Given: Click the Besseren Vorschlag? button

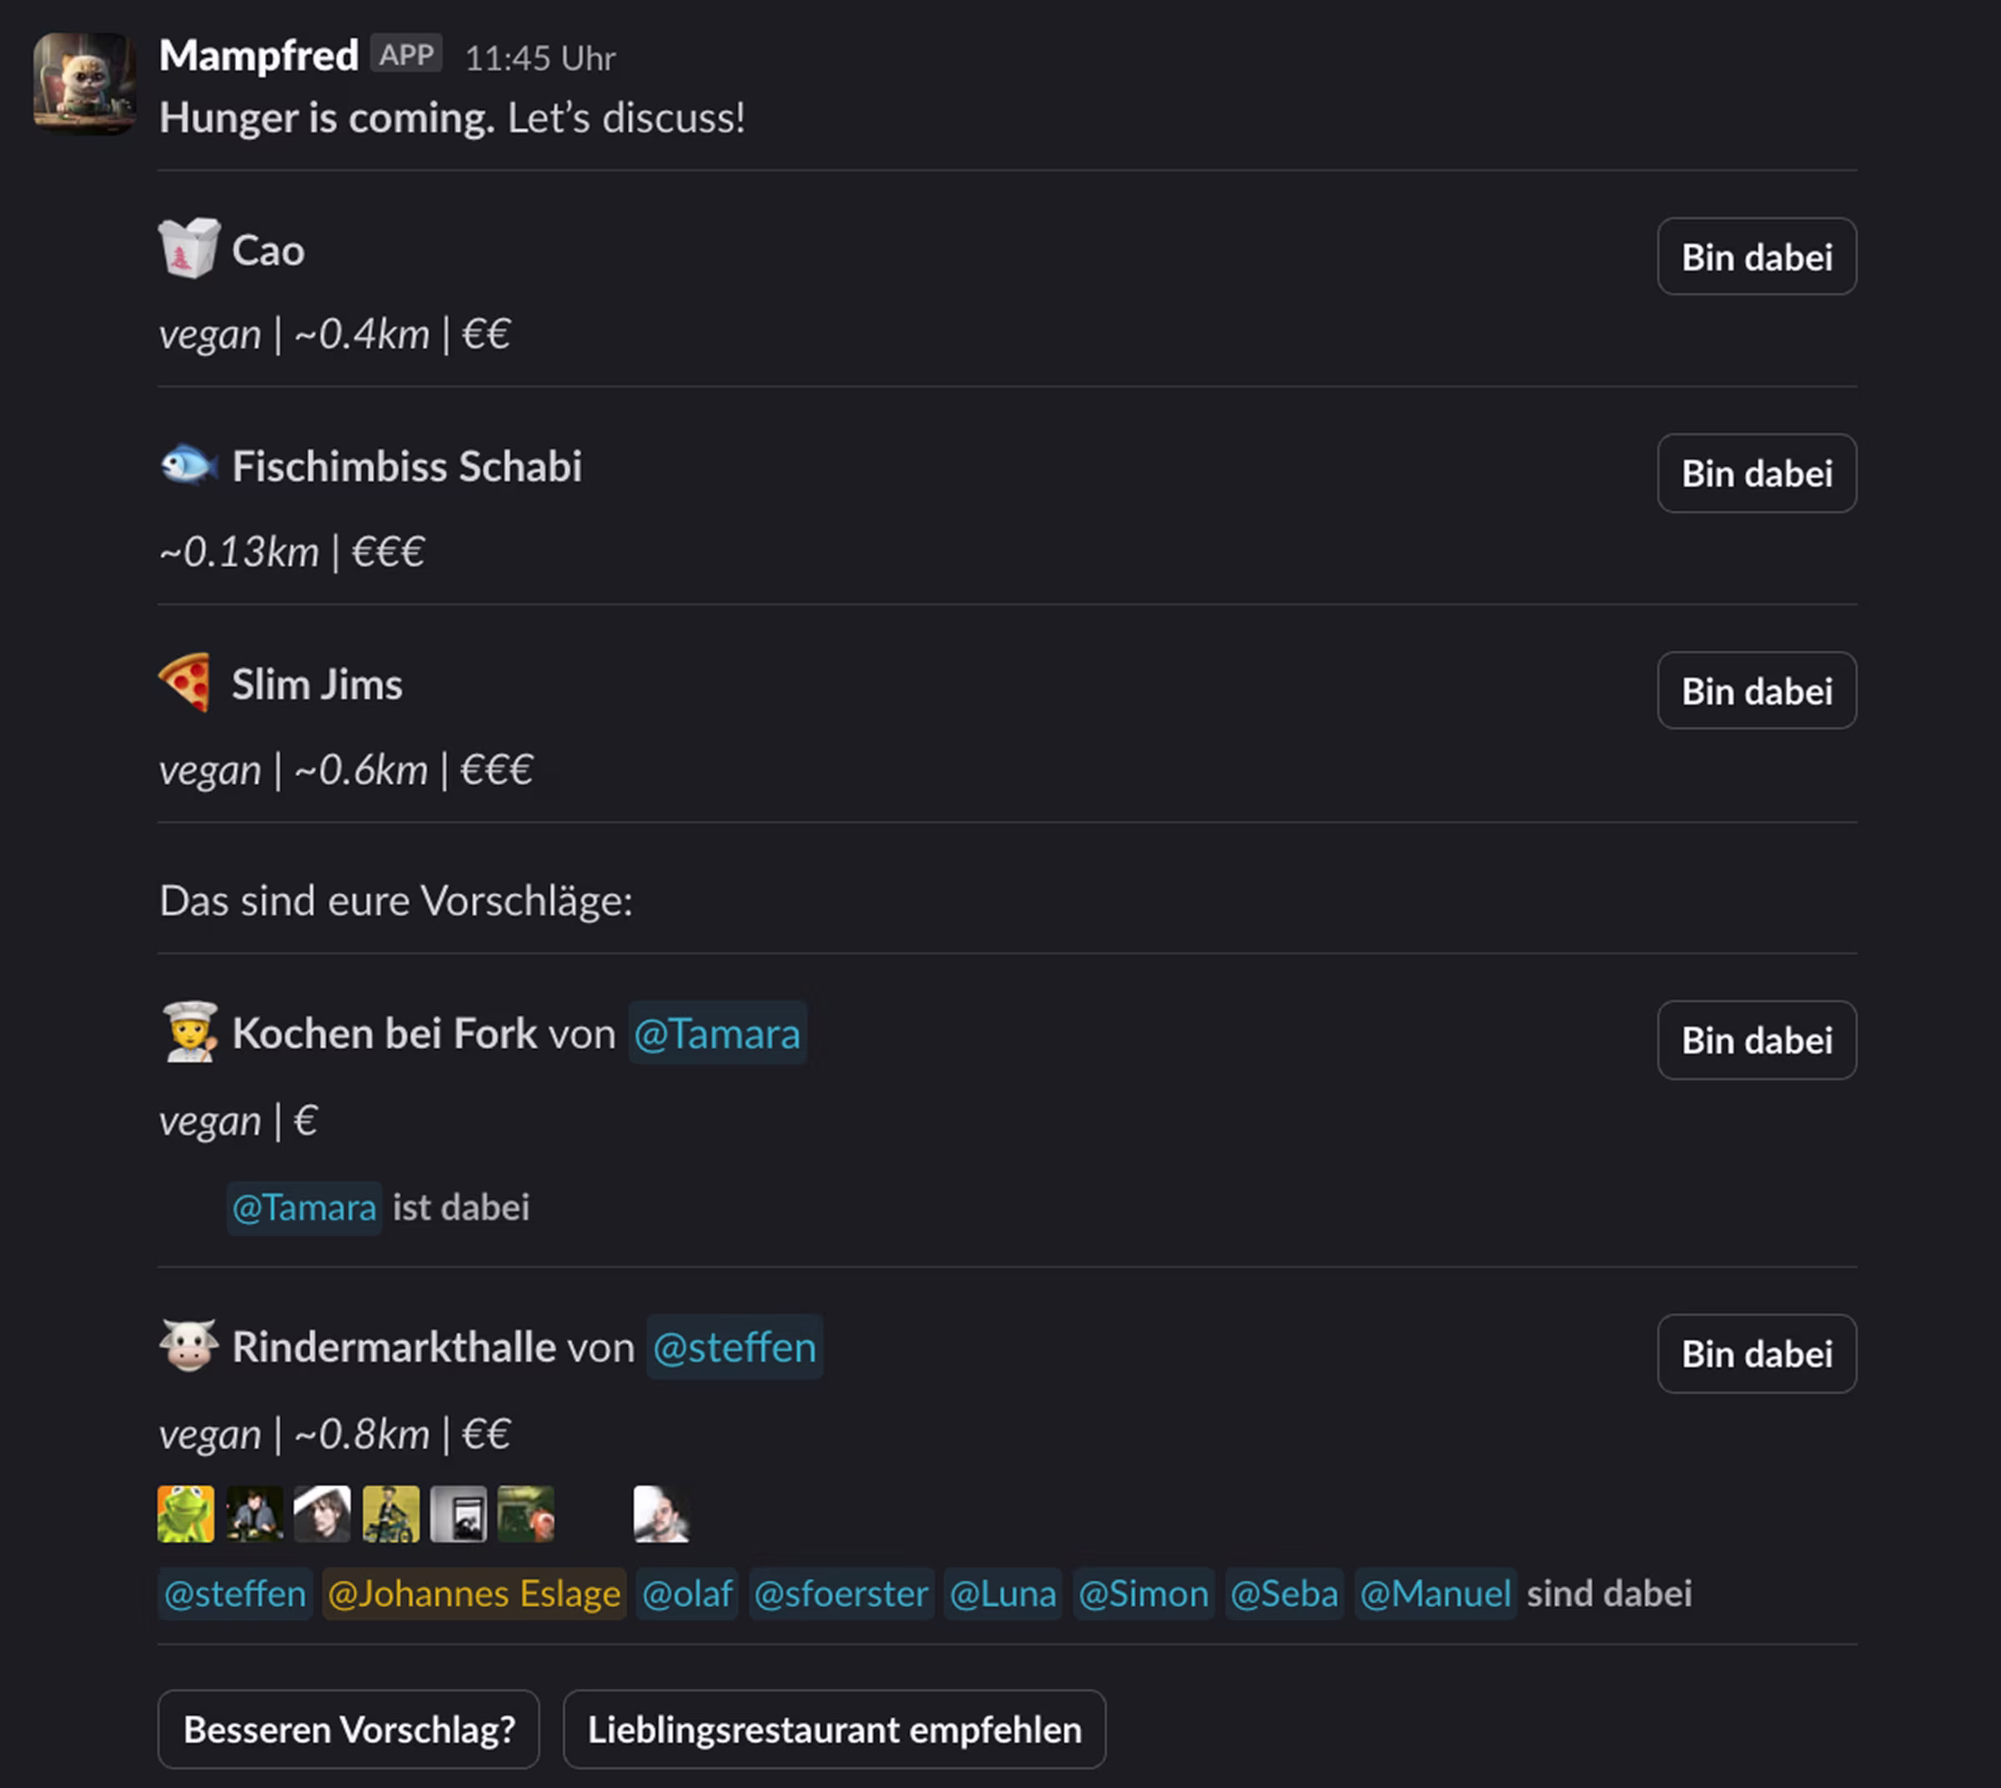Looking at the screenshot, I should (348, 1729).
